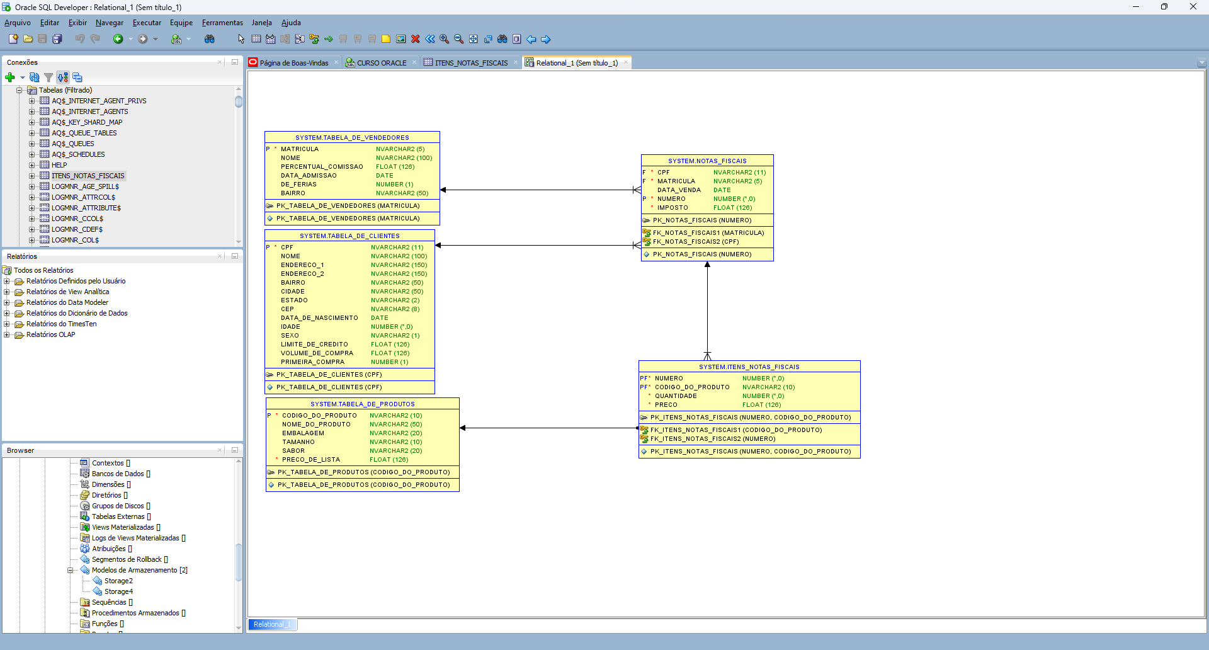1209x650 pixels.
Task: Click the Zoom Out magnifier icon
Action: 459,39
